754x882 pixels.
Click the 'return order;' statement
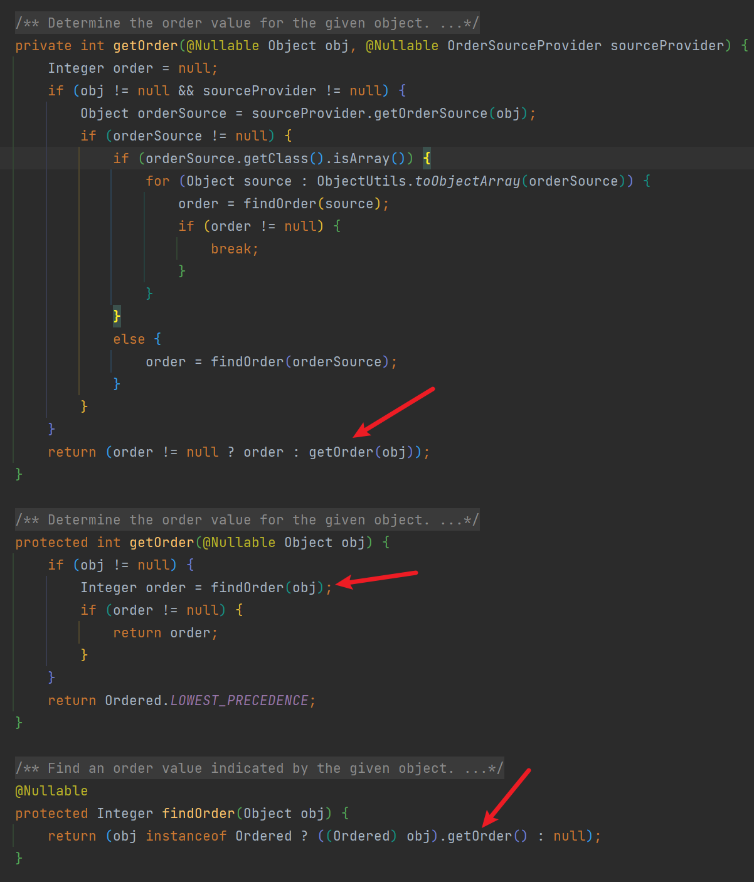(x=166, y=633)
